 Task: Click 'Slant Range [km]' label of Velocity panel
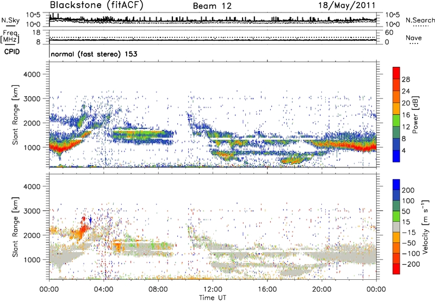coord(15,227)
